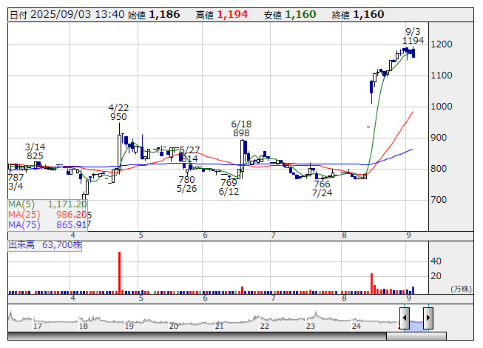Click the 700 price axis label

click(439, 200)
